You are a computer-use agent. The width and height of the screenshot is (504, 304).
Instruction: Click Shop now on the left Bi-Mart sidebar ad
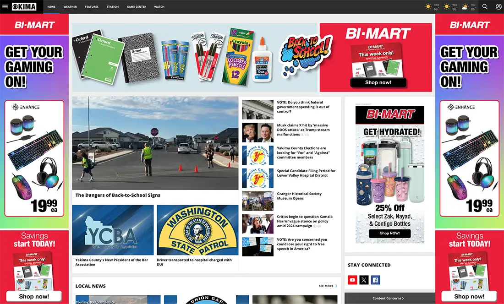(34, 296)
